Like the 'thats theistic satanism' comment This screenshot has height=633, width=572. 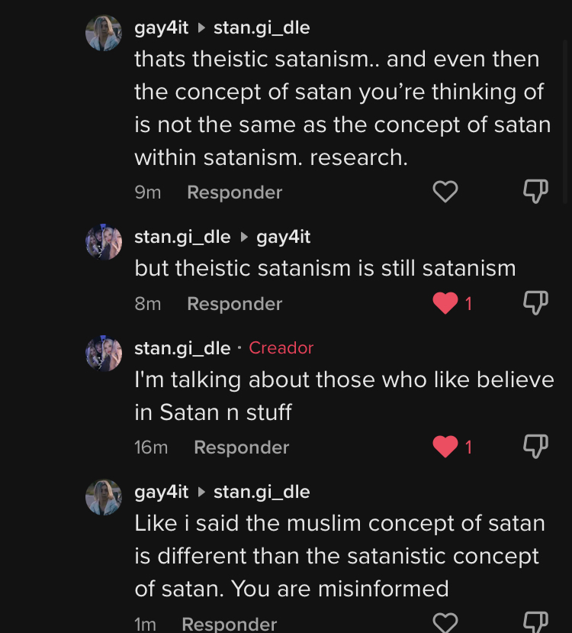445,192
